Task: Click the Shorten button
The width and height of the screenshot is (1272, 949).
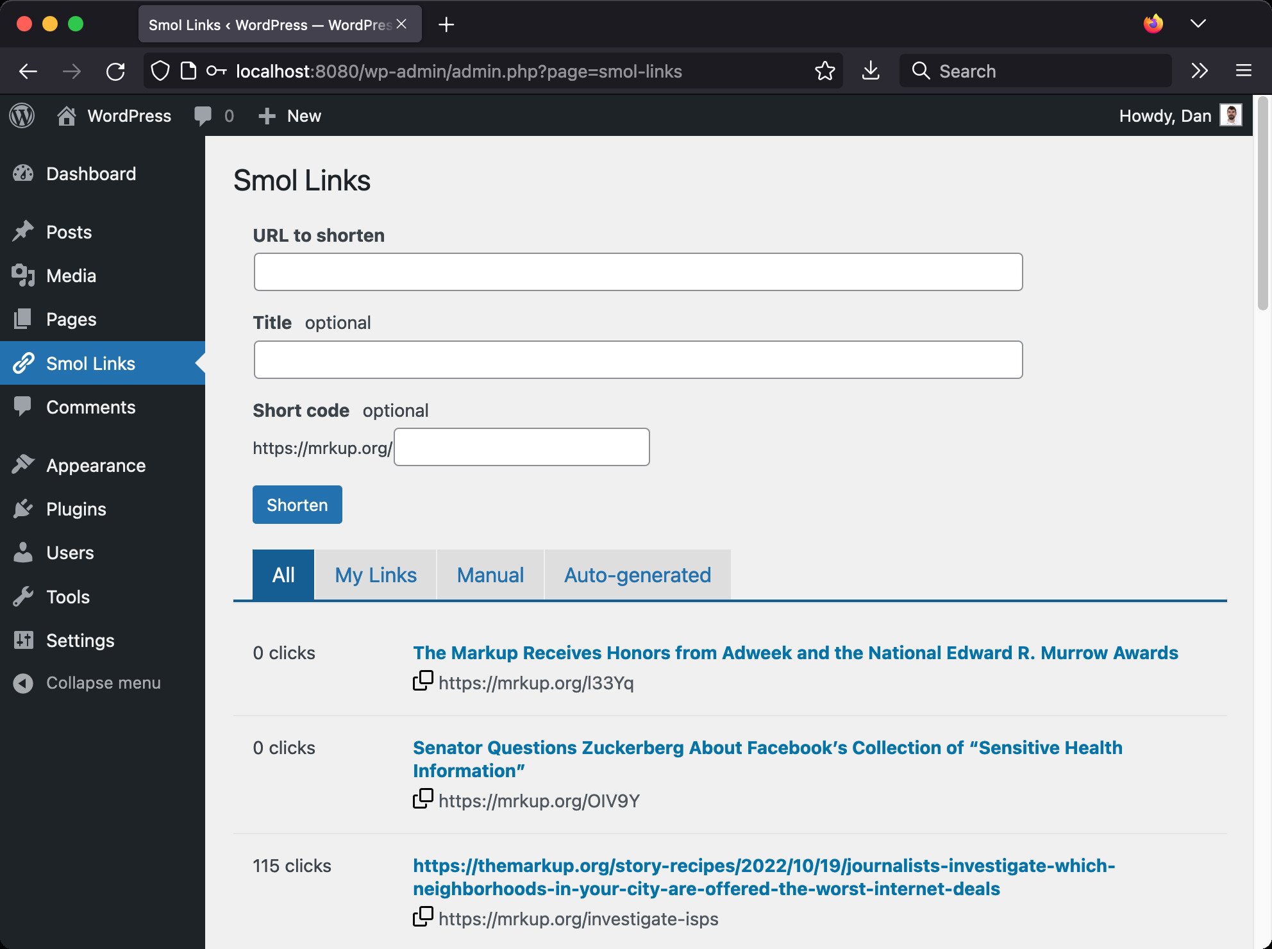Action: click(297, 505)
